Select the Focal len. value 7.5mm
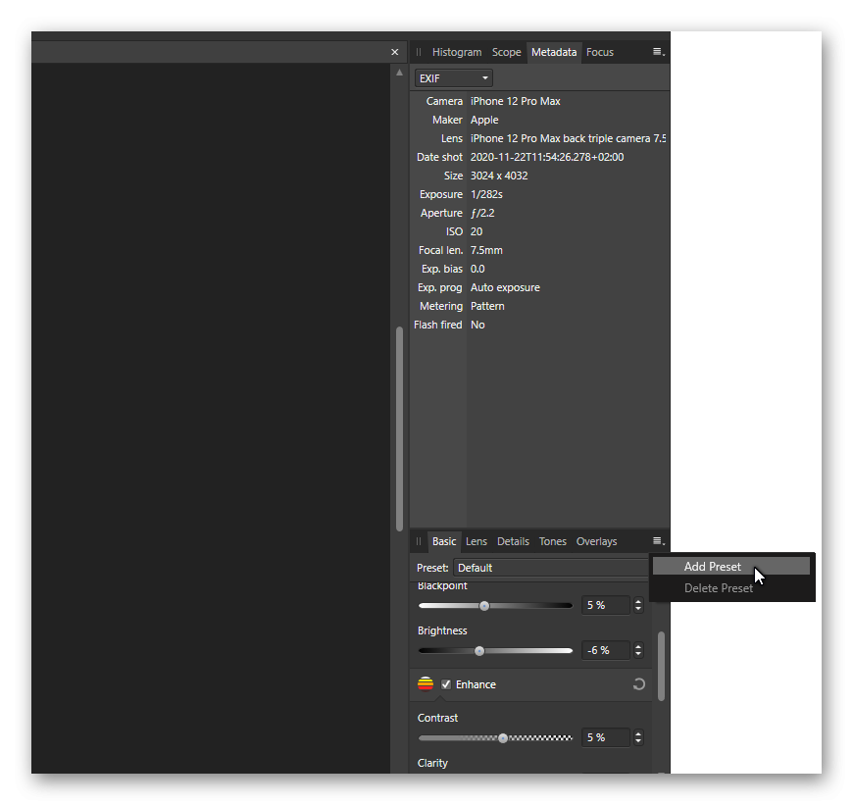853x805 pixels. (x=486, y=250)
